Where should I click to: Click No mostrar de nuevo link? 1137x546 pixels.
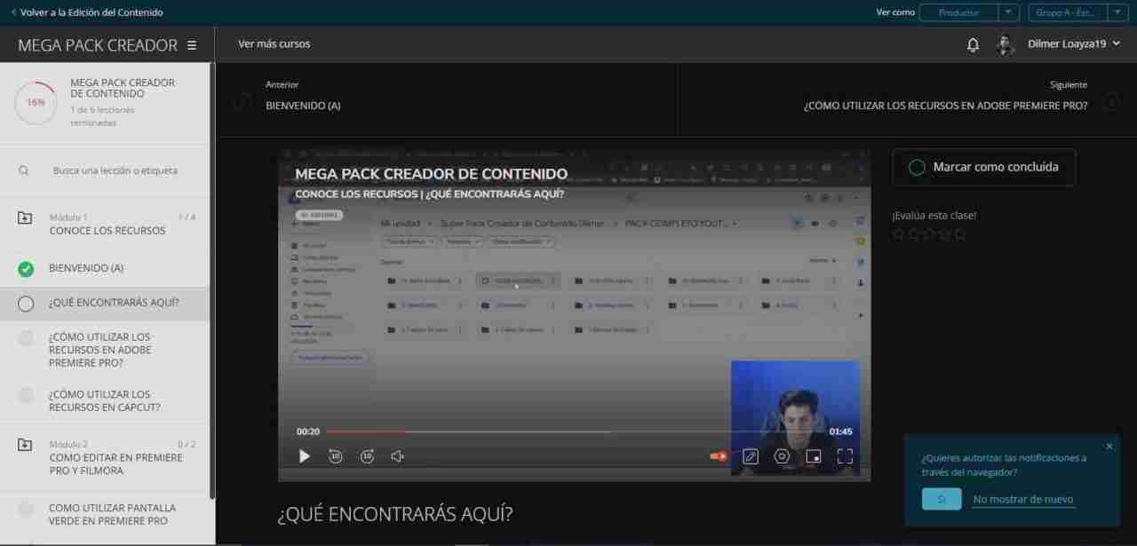pyautogui.click(x=1022, y=499)
